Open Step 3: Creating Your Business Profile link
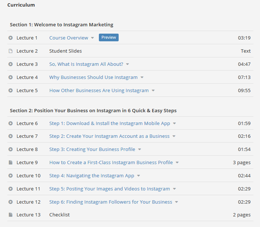The image size is (260, 227). [x=92, y=150]
